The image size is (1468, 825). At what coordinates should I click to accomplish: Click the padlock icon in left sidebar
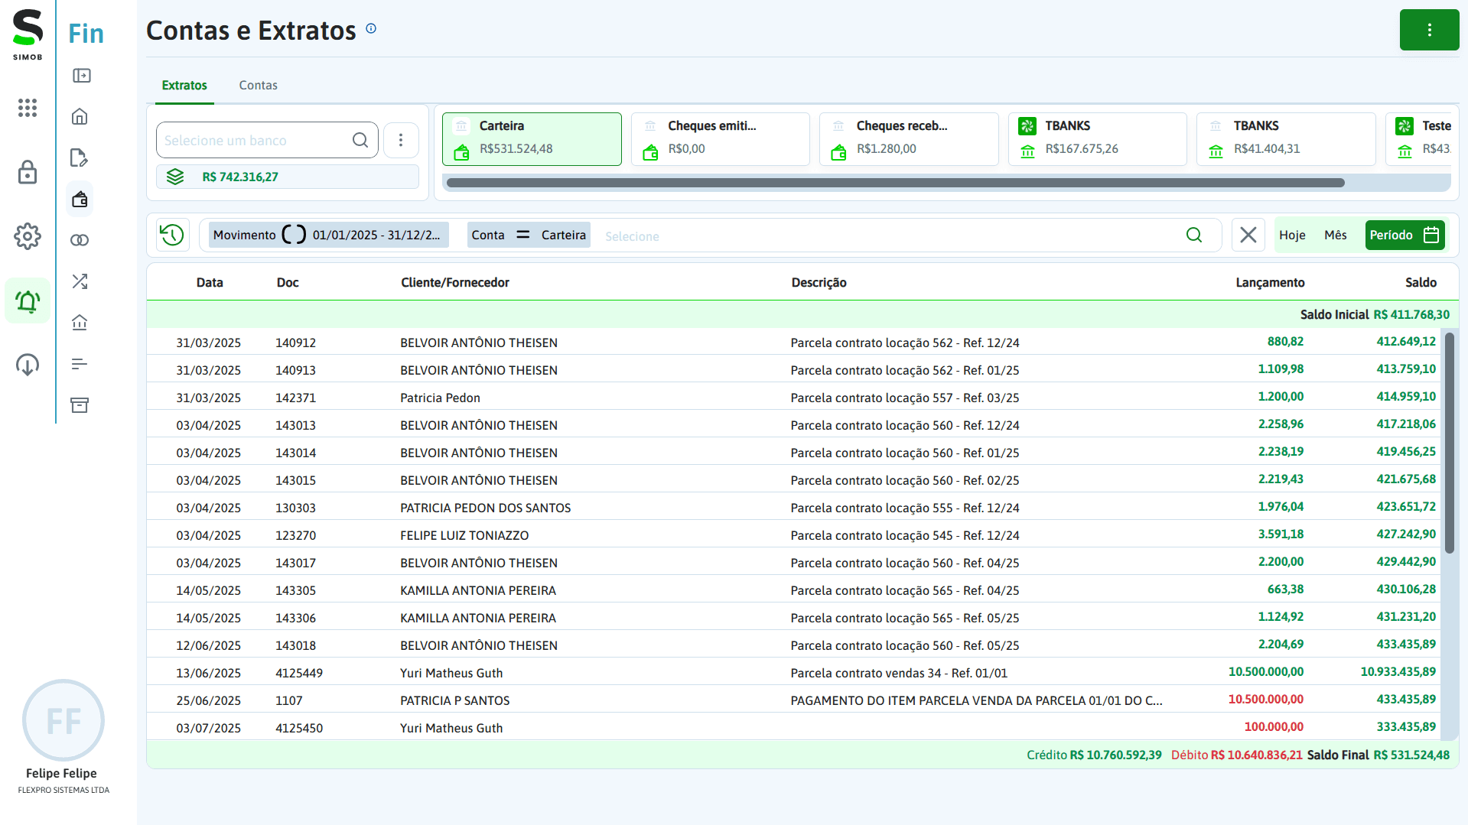(28, 173)
